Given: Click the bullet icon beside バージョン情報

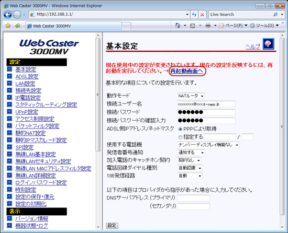Looking at the screenshot, I should (x=9, y=218).
